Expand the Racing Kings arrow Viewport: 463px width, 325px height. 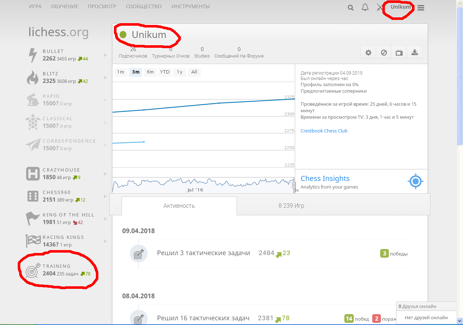[105, 241]
